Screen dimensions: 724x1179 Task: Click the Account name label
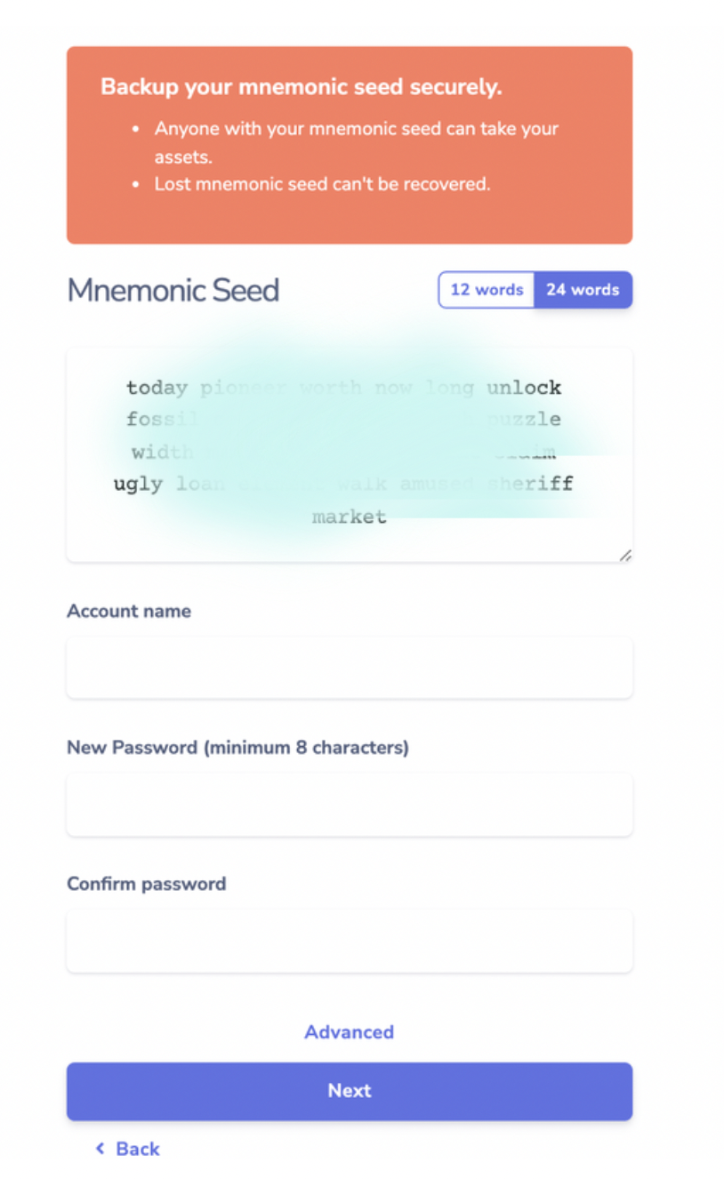129,611
